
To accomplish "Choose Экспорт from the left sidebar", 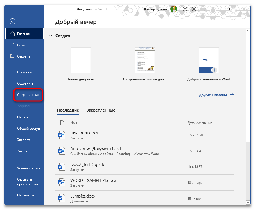I will tap(23, 140).
